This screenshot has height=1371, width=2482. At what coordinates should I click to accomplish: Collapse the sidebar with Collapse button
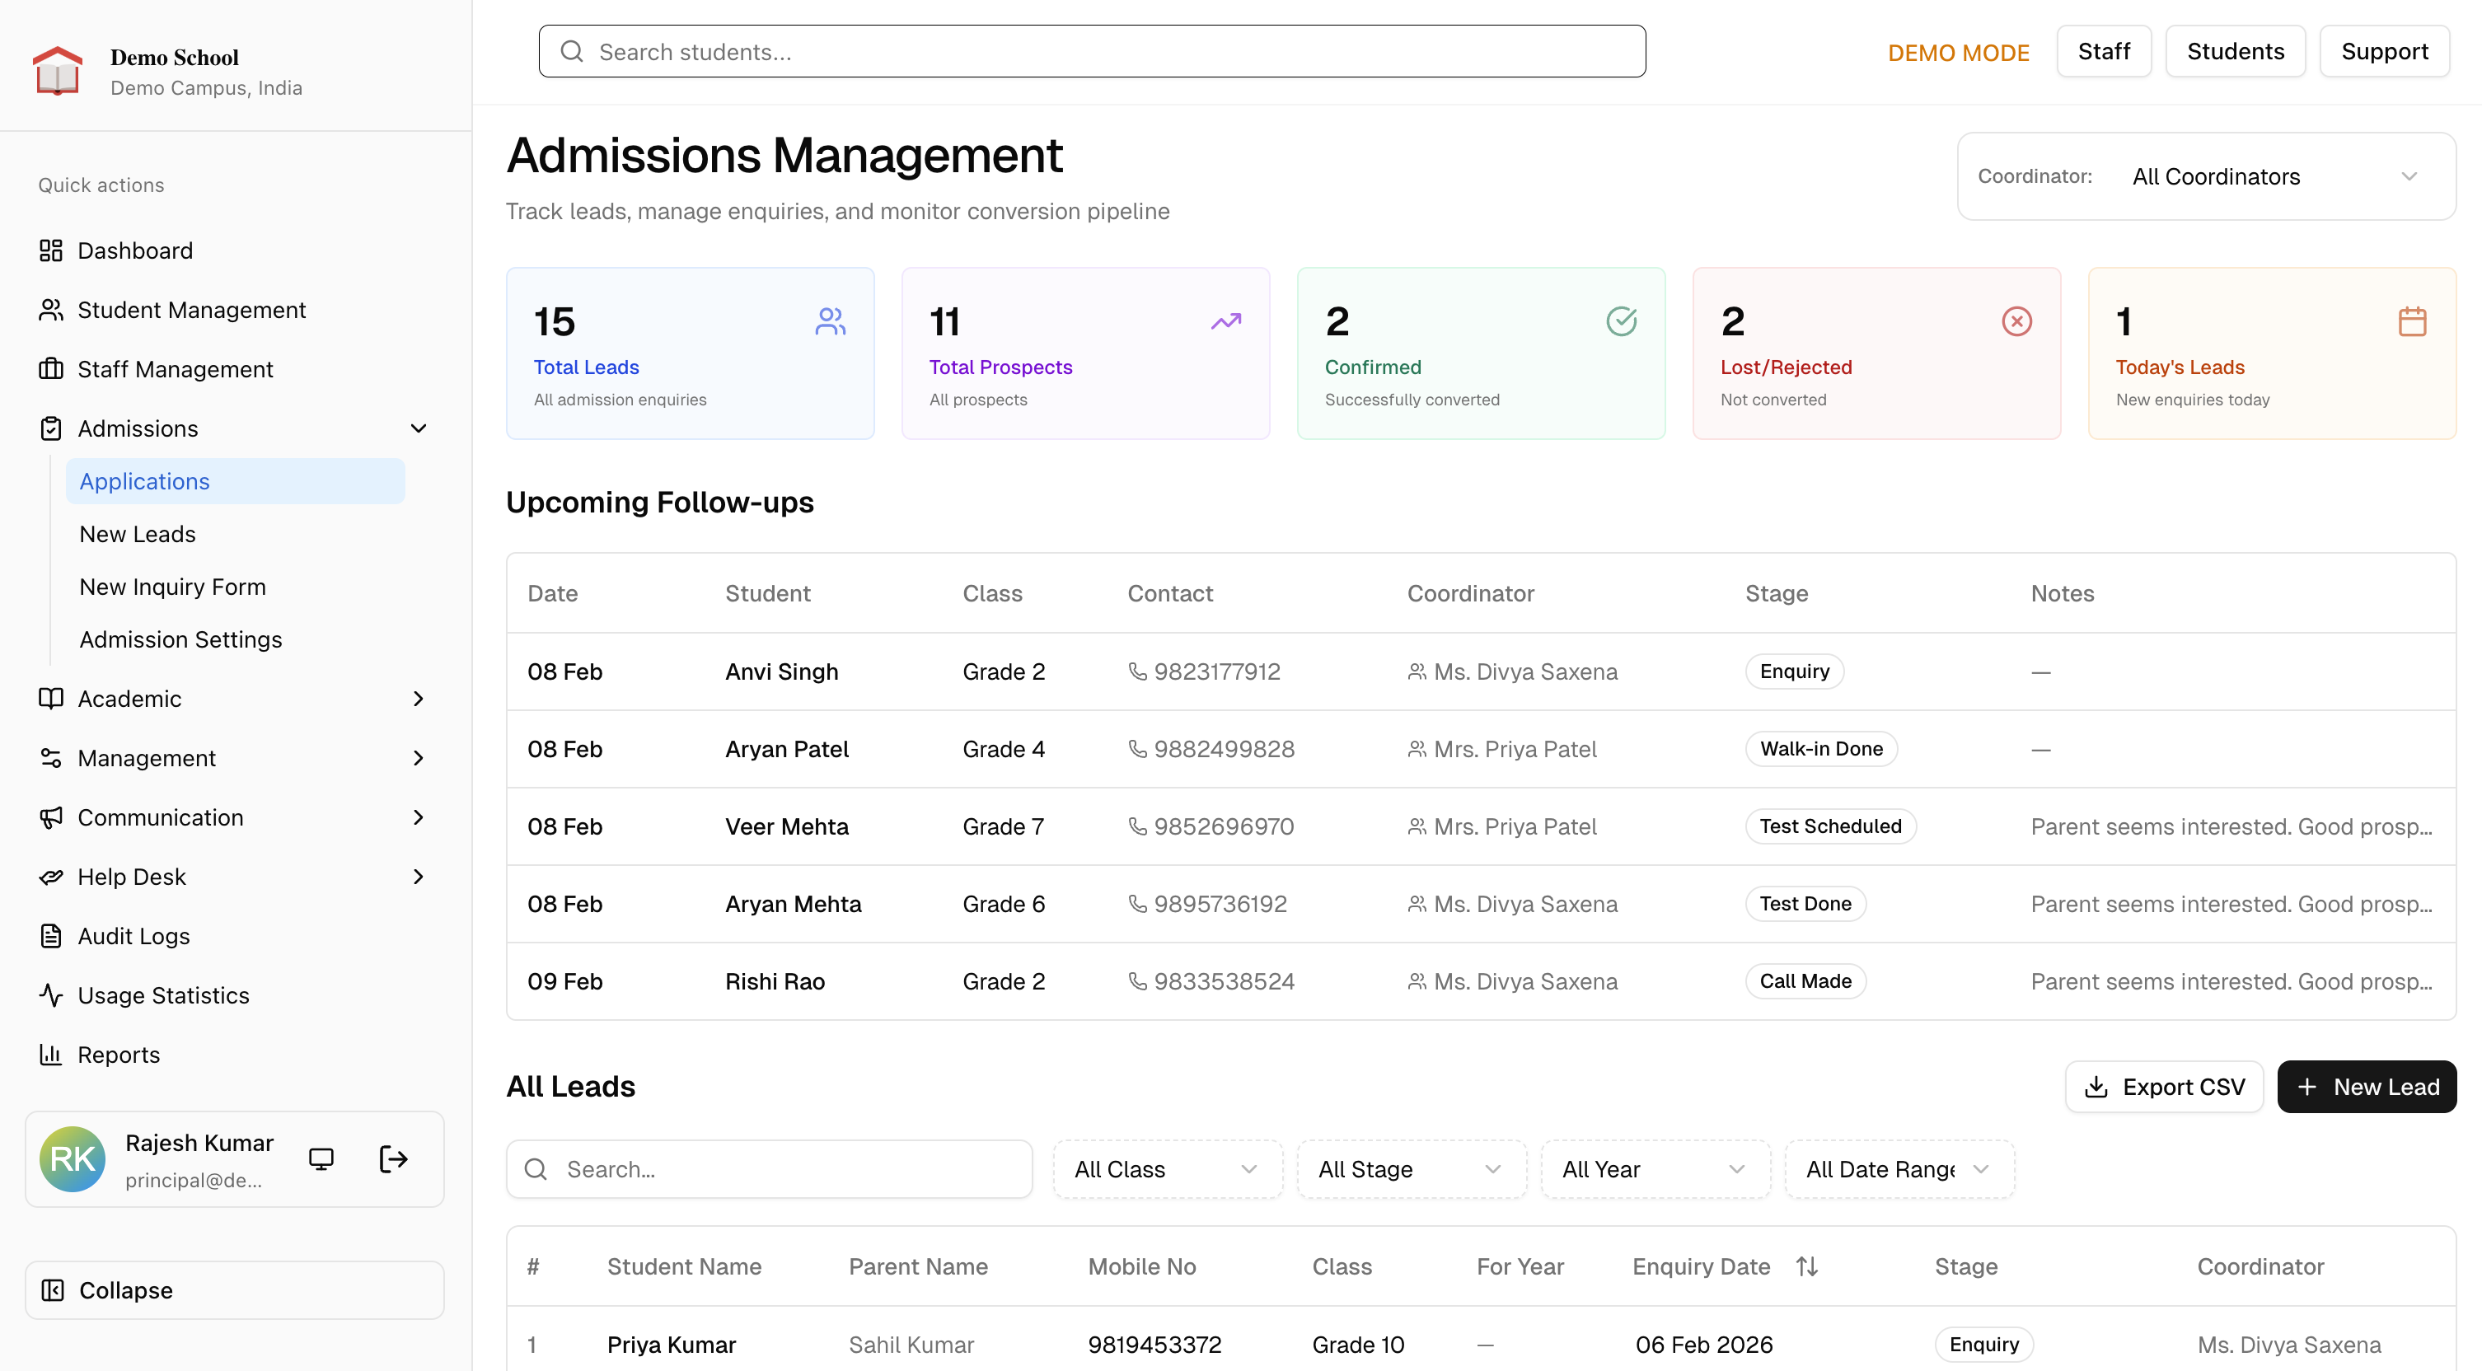coord(234,1290)
